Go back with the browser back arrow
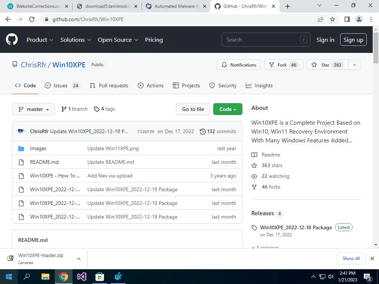The height and width of the screenshot is (284, 379). [8, 19]
